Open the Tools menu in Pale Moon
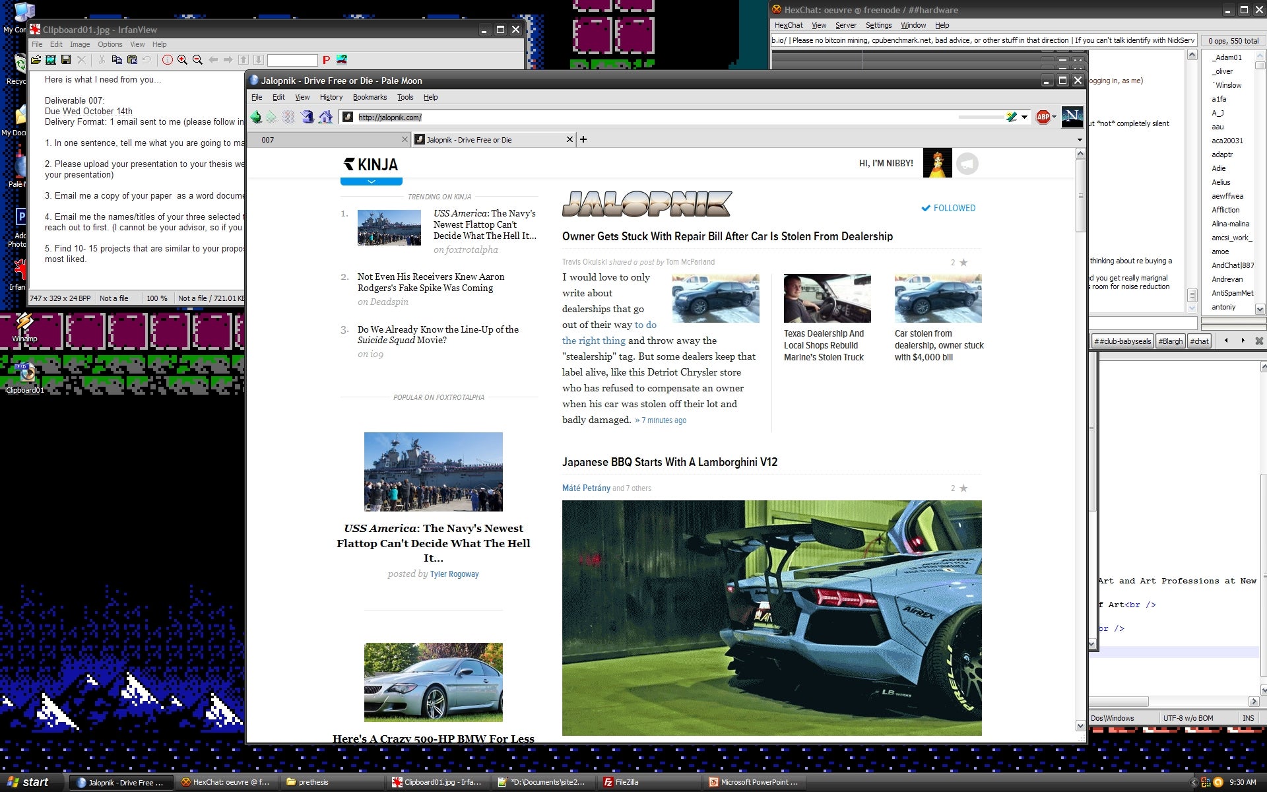 click(x=405, y=97)
